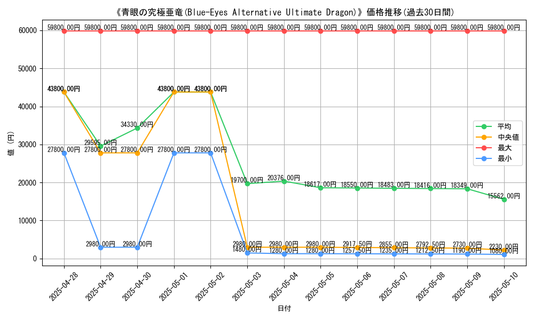Click the y-axis label 値 (円)

11,143
